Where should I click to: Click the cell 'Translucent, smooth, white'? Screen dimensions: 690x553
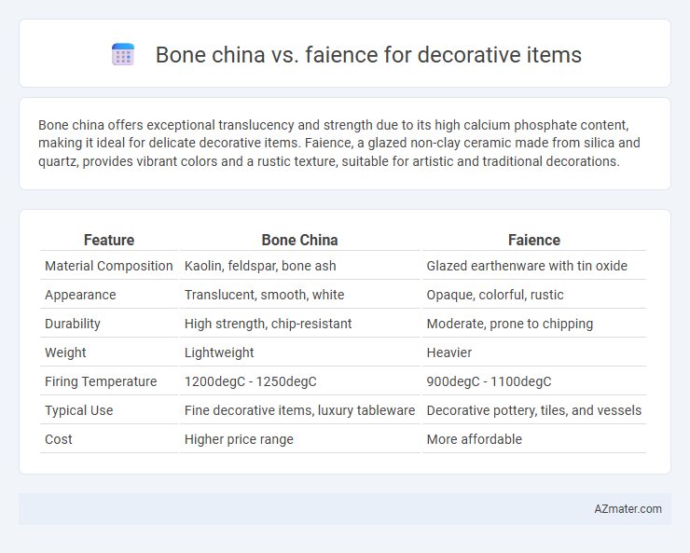tap(264, 295)
